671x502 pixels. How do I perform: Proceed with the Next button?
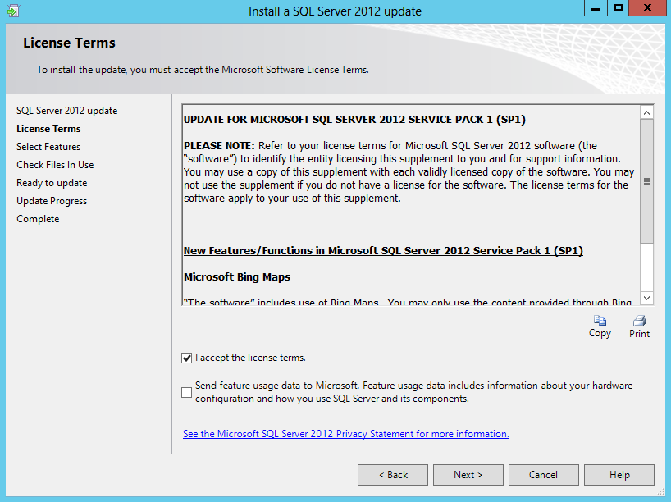click(468, 475)
